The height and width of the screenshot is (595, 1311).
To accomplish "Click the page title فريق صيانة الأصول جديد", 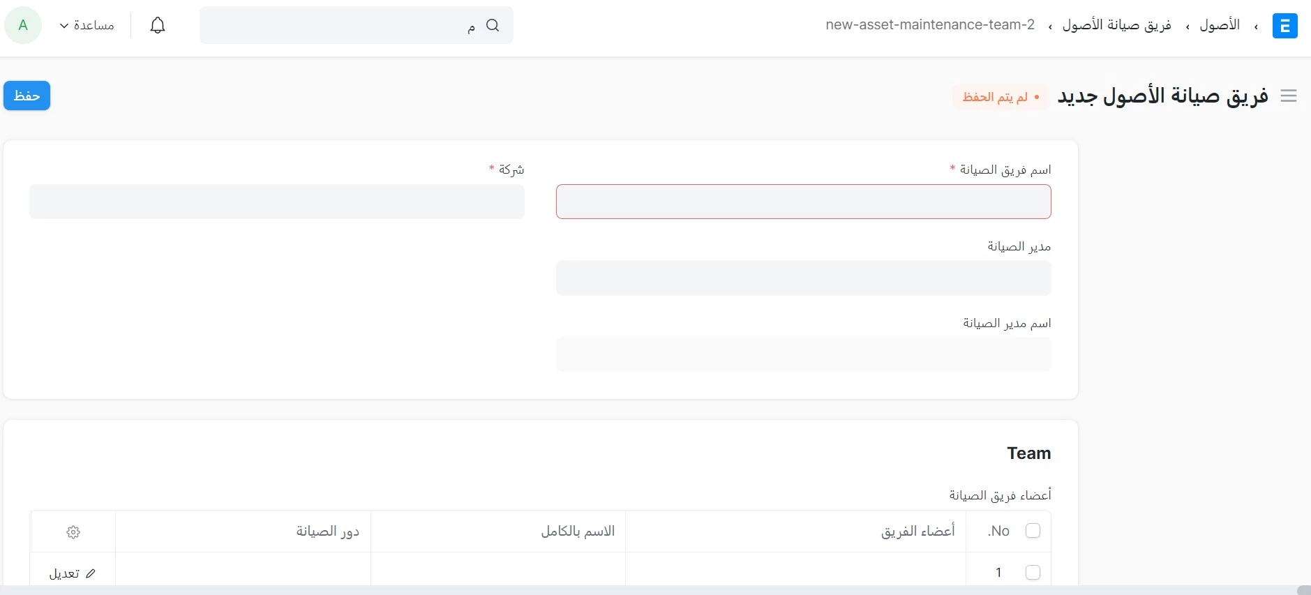I will pyautogui.click(x=1163, y=96).
